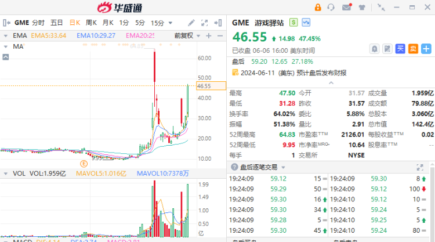Click the 59.12 trade with volume 100

(378, 189)
